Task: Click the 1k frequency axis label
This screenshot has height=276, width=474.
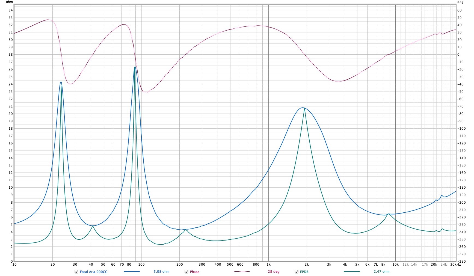Action: pyautogui.click(x=268, y=264)
